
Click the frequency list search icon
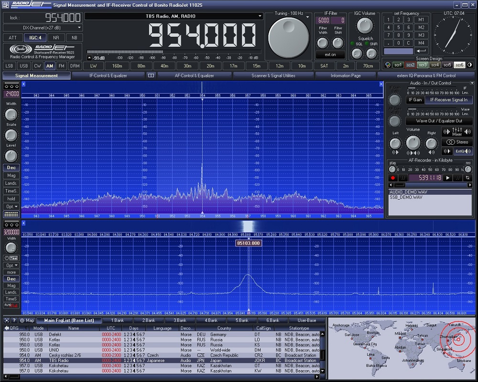[x=7, y=320]
